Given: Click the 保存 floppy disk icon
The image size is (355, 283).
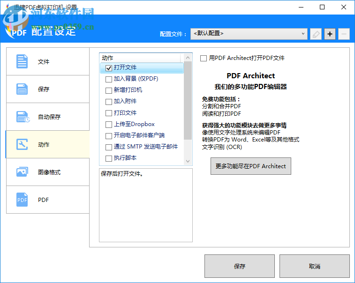Looking at the screenshot, I should [x=22, y=89].
